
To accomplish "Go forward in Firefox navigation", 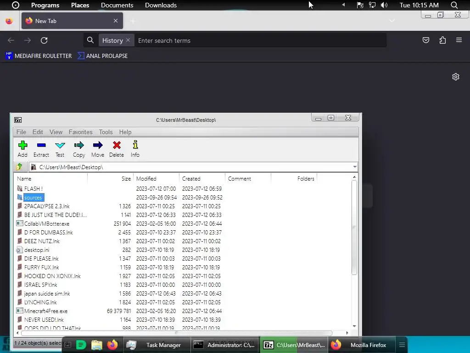I will pyautogui.click(x=28, y=40).
